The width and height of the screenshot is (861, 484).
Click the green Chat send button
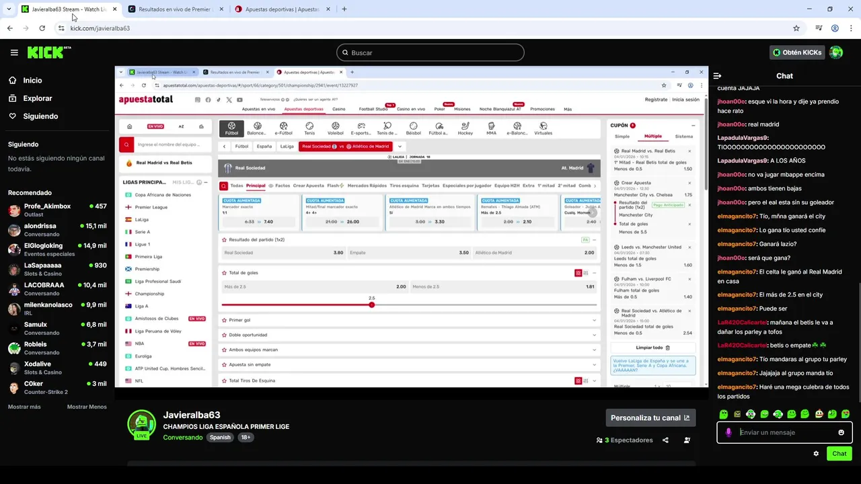click(x=839, y=454)
